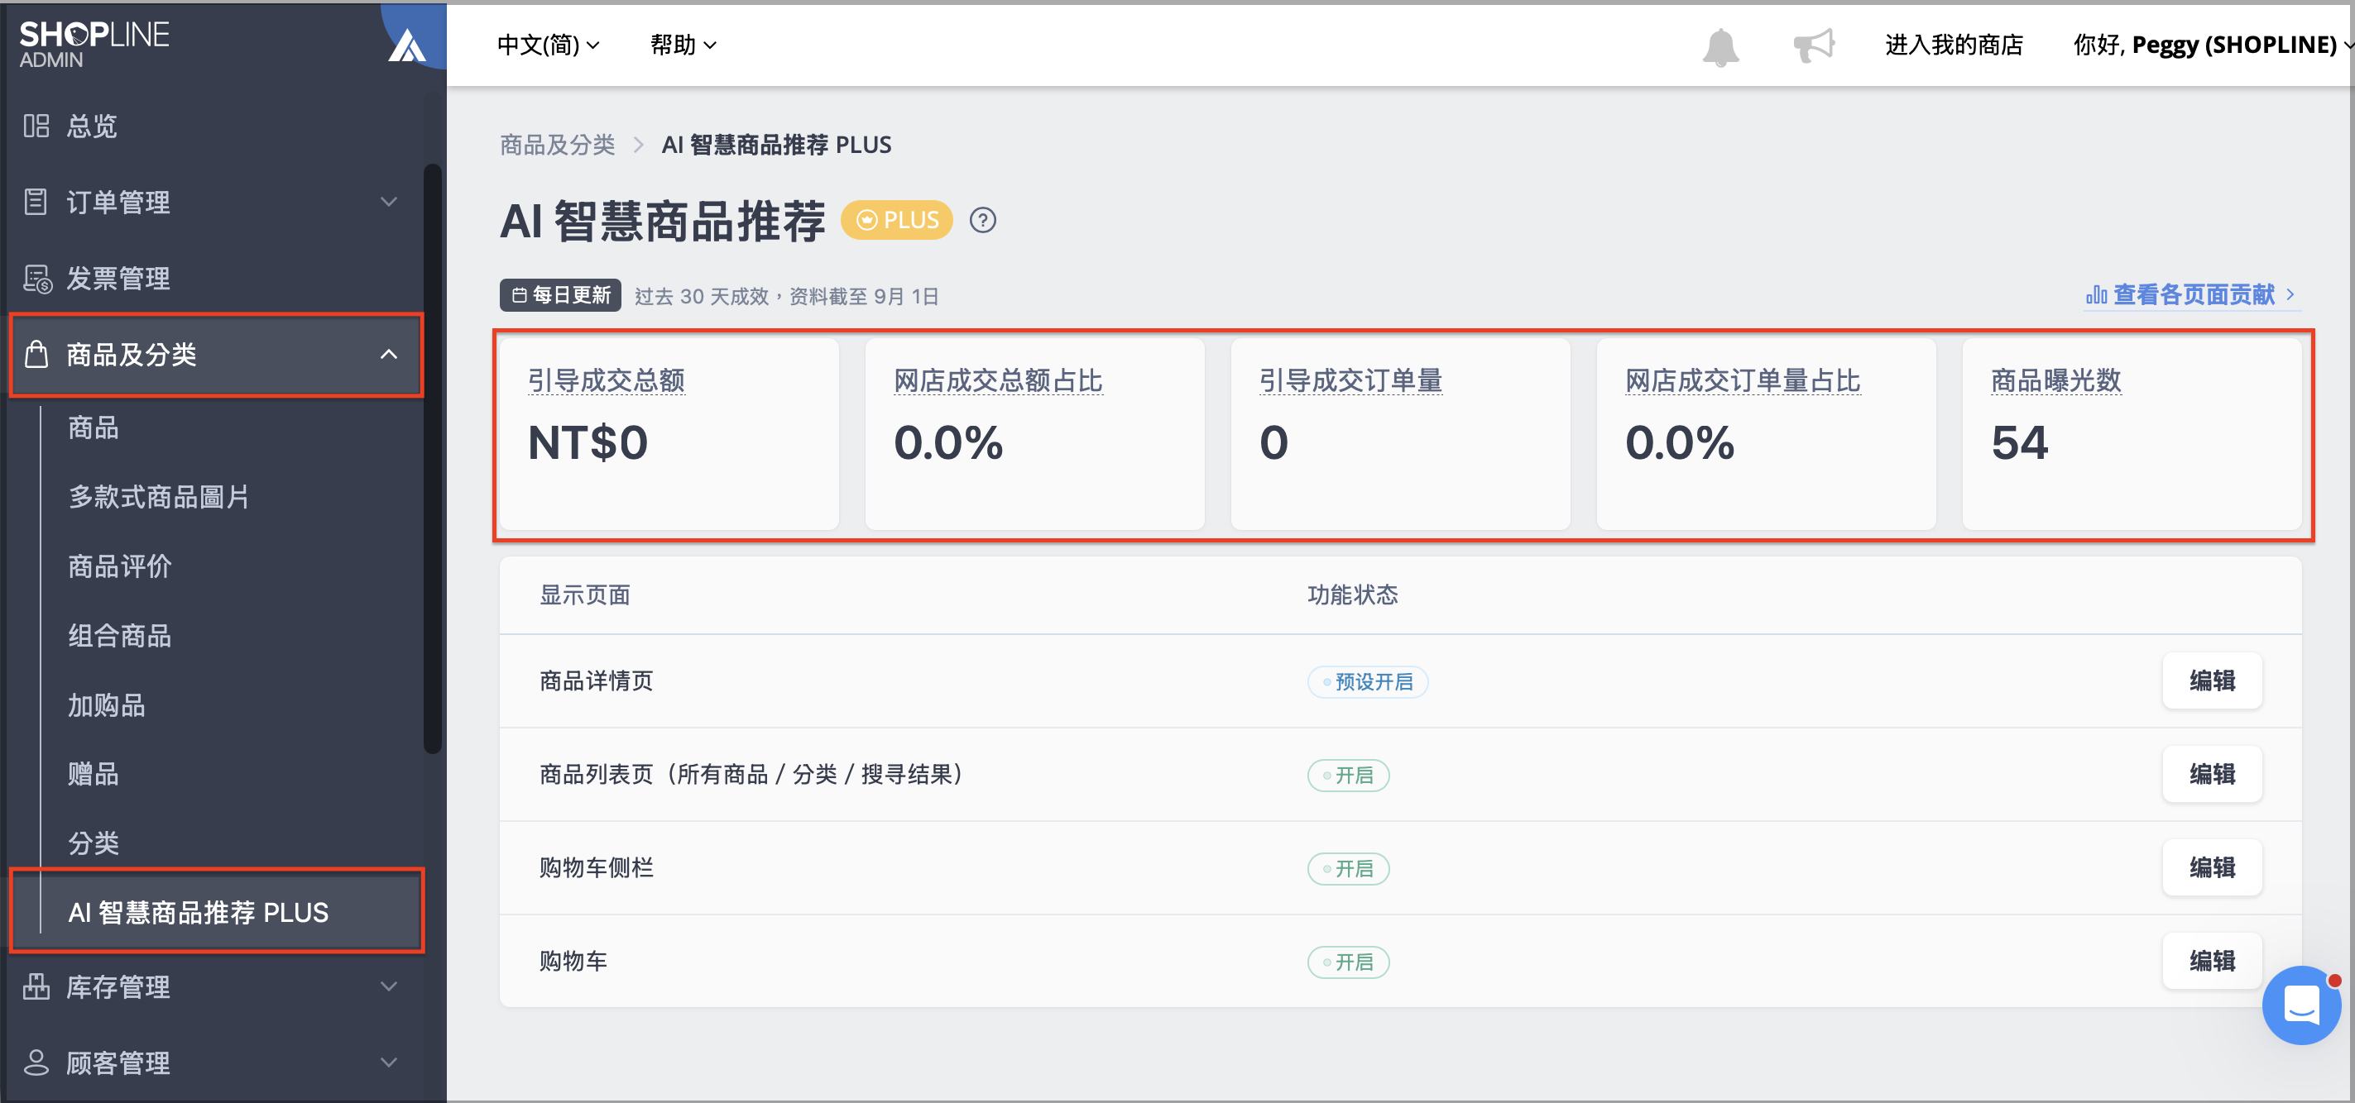Click the 每日更新 badge
The height and width of the screenshot is (1103, 2355).
560,295
